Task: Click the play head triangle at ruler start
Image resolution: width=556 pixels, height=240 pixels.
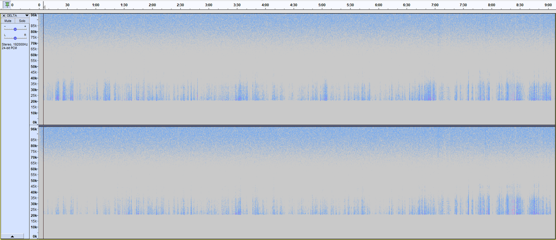Action: [x=44, y=7]
